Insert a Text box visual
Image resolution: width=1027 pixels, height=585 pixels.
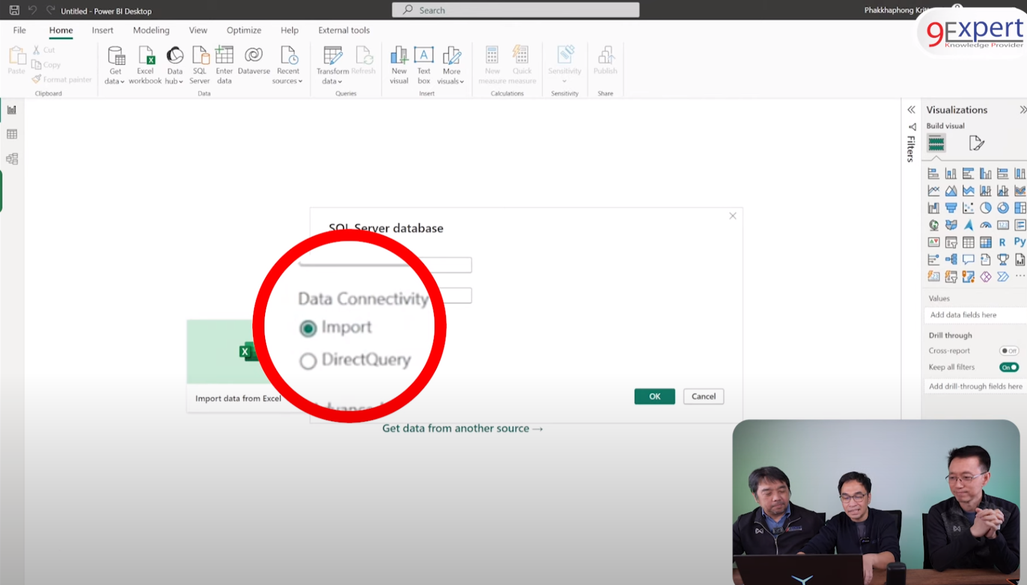[424, 62]
